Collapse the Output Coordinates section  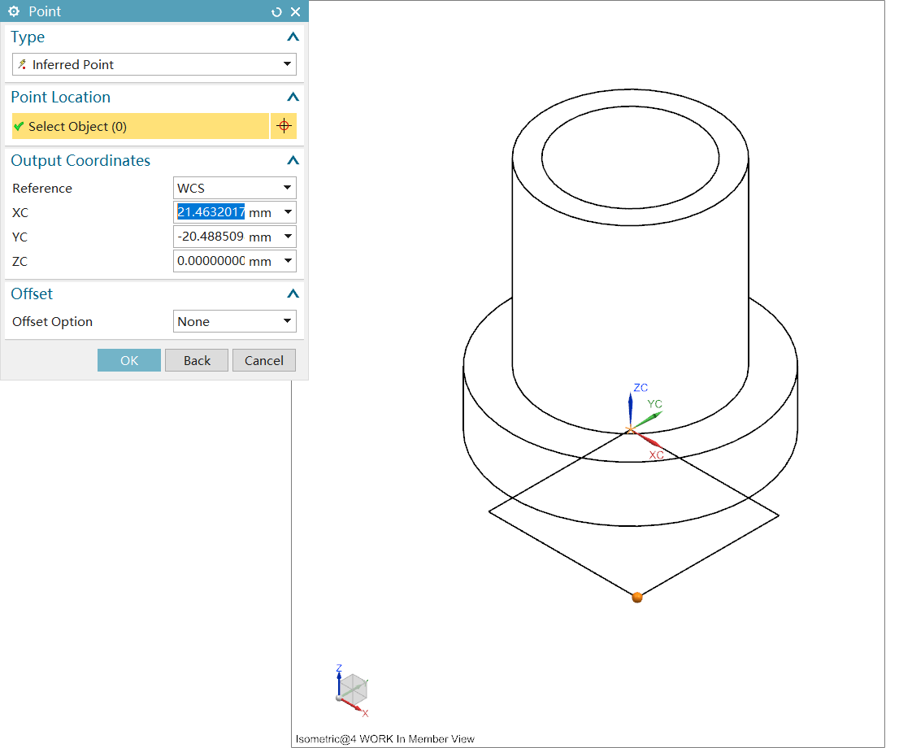coord(293,161)
